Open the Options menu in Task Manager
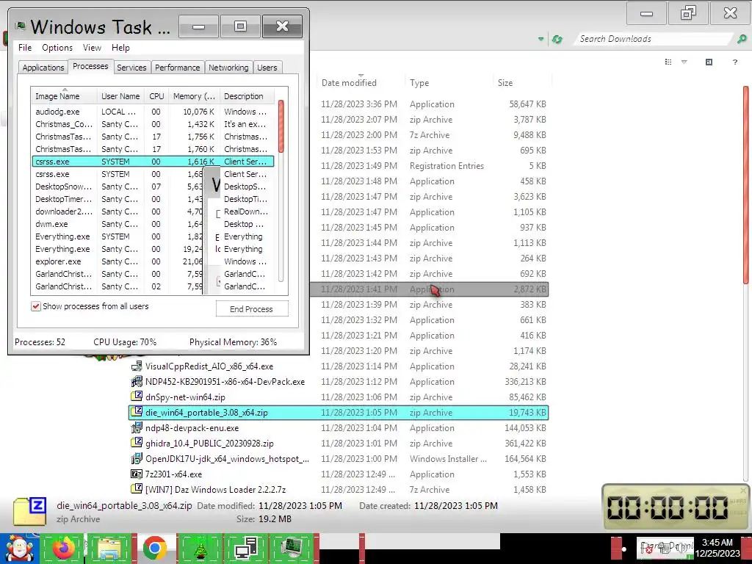This screenshot has width=752, height=564. (x=57, y=48)
